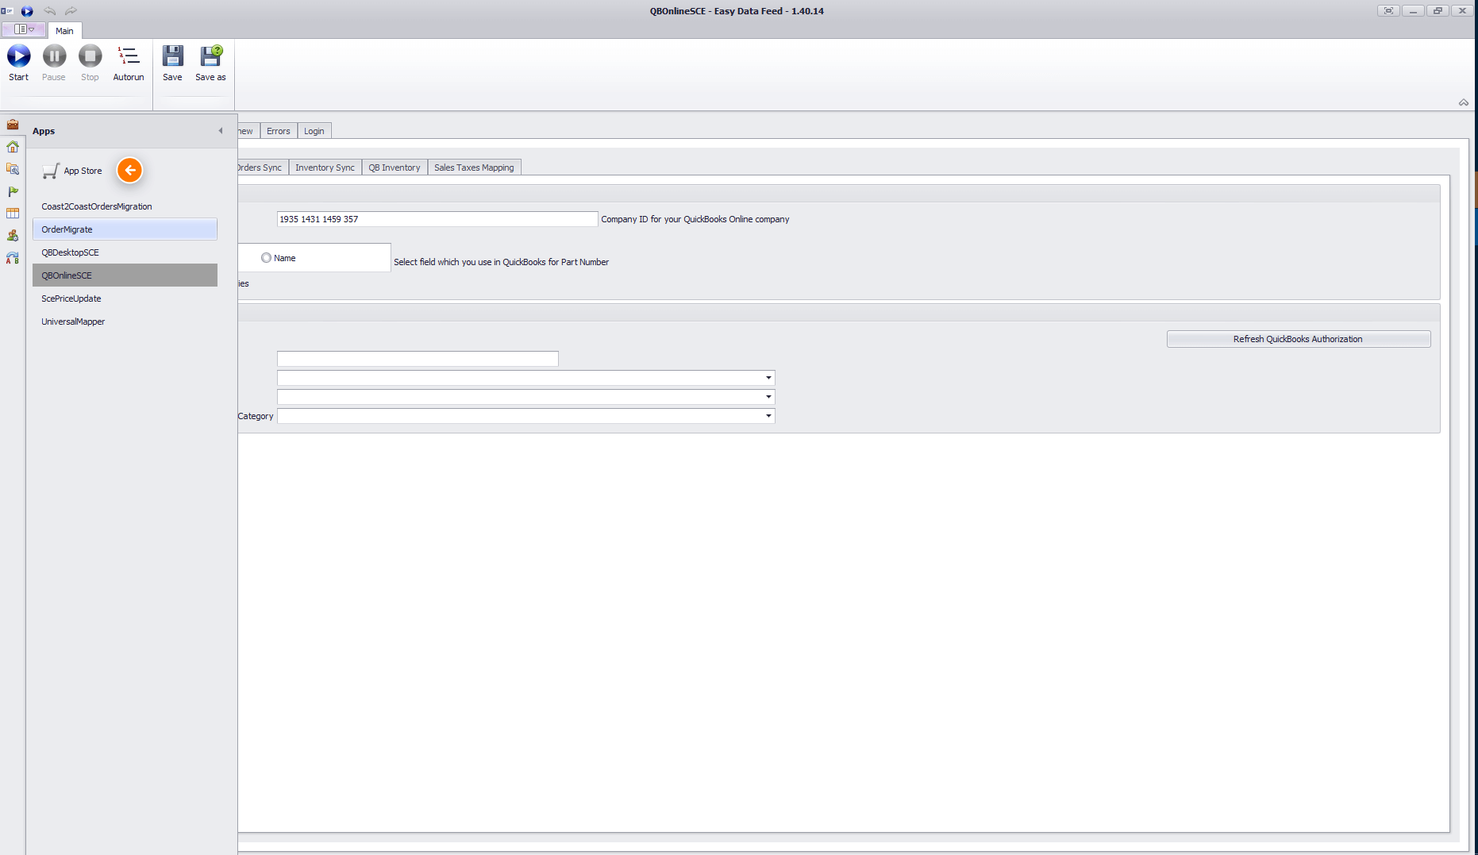Select ScePriceUpdate app in list

(x=125, y=298)
